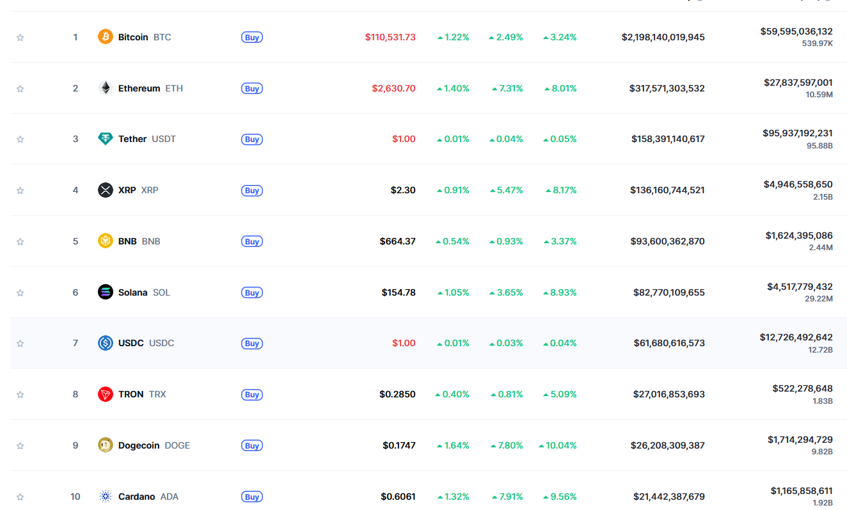
Task: Add Solana to watchlist with star
Action: pyautogui.click(x=20, y=292)
